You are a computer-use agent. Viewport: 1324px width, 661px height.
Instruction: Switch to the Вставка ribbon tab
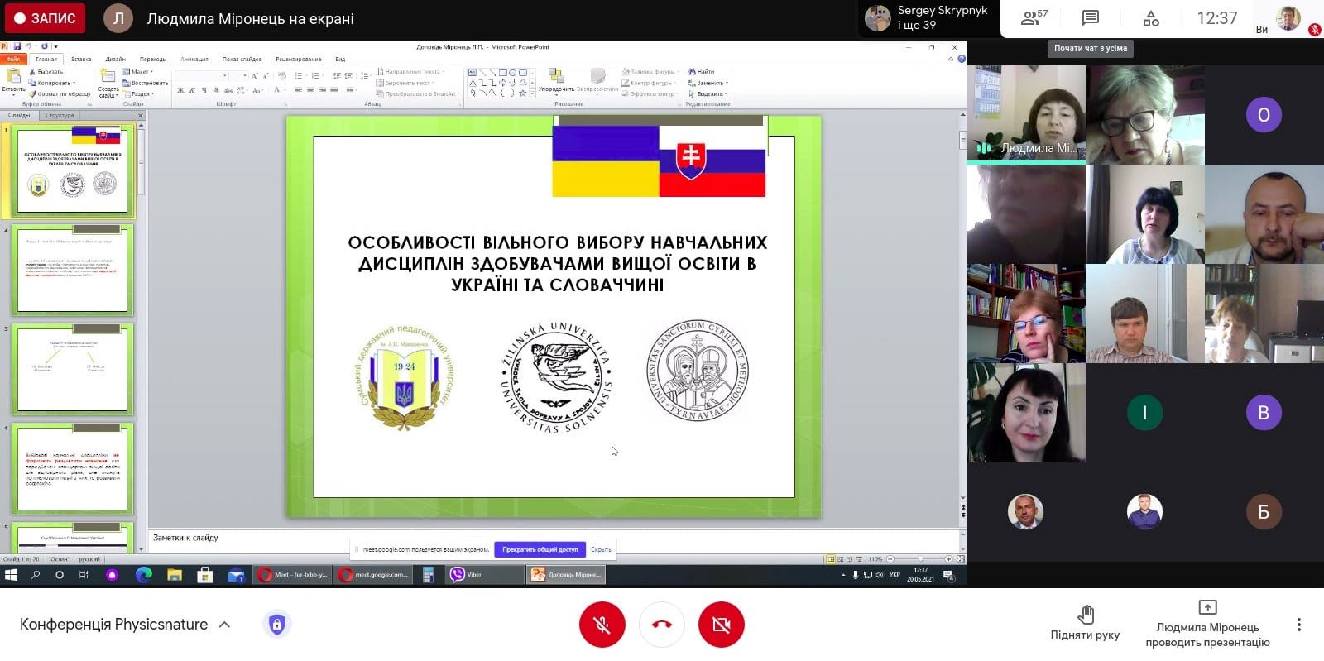81,59
